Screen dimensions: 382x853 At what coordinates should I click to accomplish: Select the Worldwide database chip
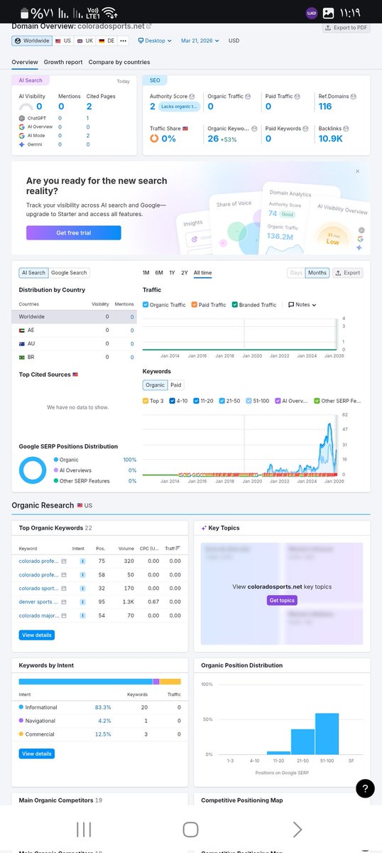point(31,41)
